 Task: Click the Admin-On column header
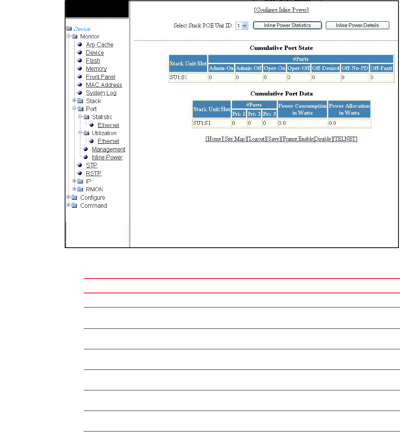221,68
